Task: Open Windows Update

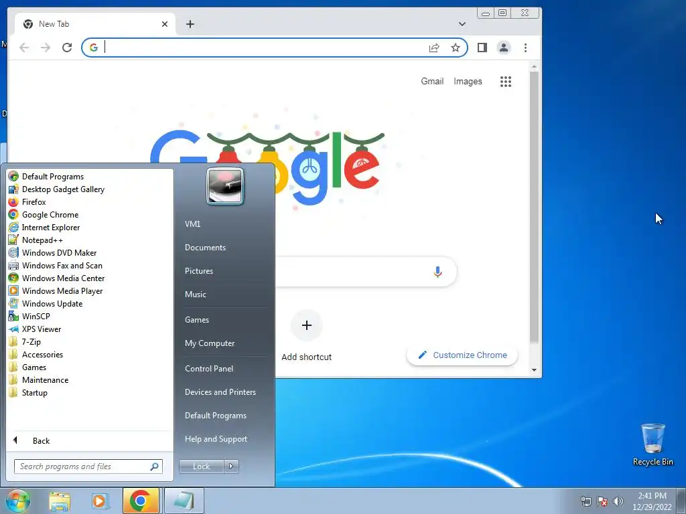Action: 52,303
